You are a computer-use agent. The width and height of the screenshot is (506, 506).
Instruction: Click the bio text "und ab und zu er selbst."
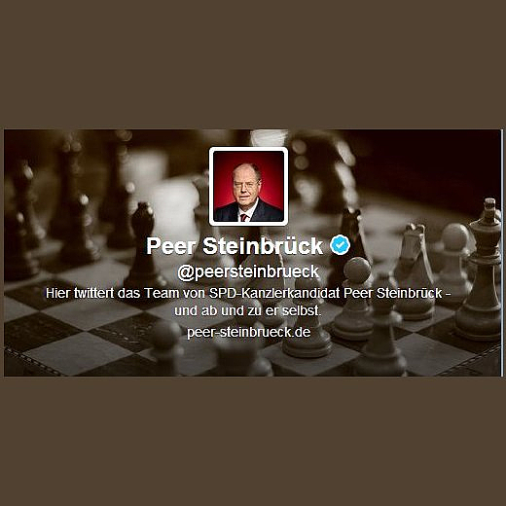248,310
